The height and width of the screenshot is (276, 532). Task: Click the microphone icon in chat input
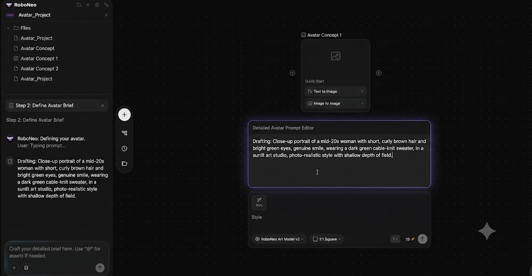[26, 268]
